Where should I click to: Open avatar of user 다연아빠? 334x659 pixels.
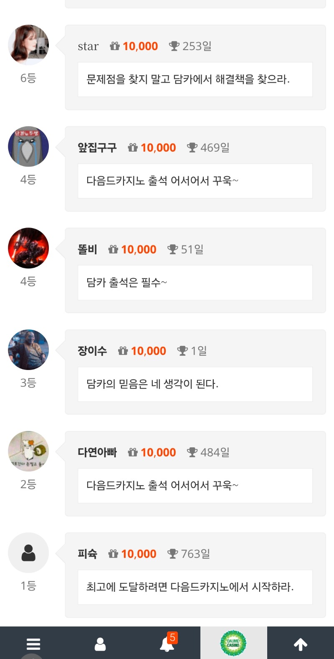coord(28,451)
